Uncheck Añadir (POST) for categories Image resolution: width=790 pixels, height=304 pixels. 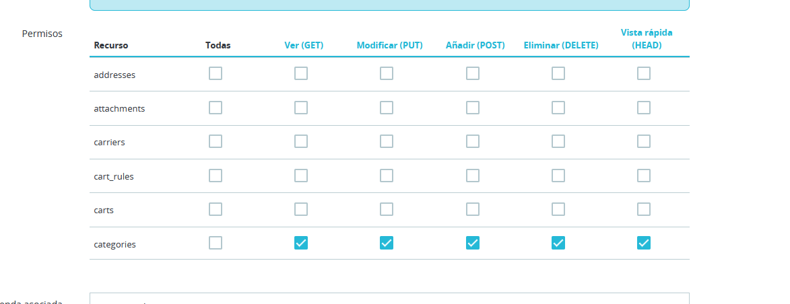click(473, 243)
